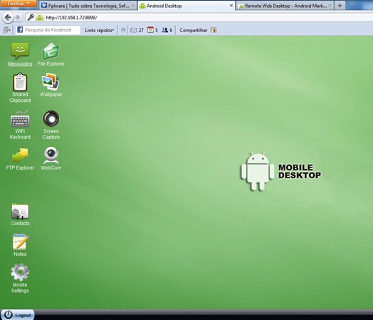Click the address bar URL field
This screenshot has width=373, height=320.
click(x=199, y=17)
